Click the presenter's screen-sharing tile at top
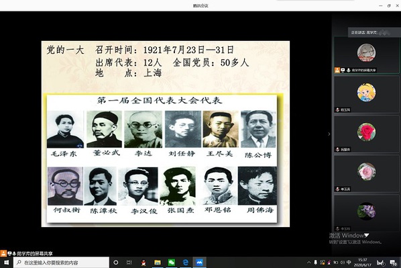 [367, 55]
